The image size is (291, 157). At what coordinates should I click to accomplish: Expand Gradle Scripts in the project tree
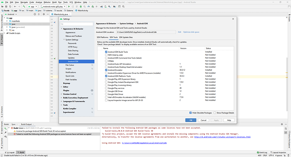coord(5,33)
